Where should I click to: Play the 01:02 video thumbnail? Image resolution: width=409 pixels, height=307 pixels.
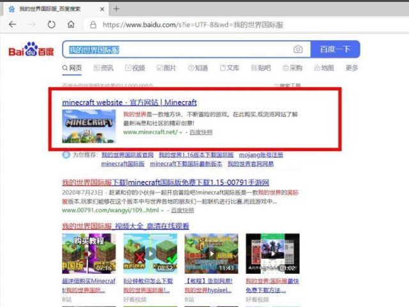point(273,253)
